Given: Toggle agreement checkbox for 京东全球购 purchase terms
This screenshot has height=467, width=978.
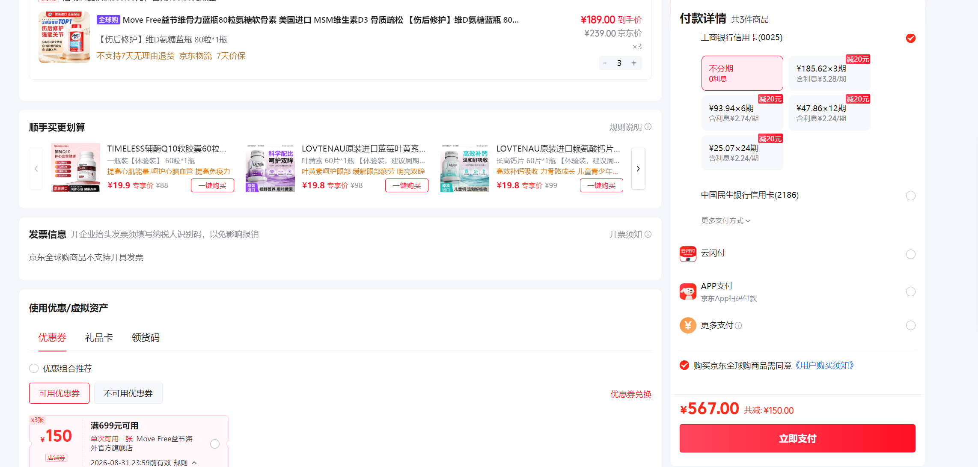Looking at the screenshot, I should coord(684,365).
